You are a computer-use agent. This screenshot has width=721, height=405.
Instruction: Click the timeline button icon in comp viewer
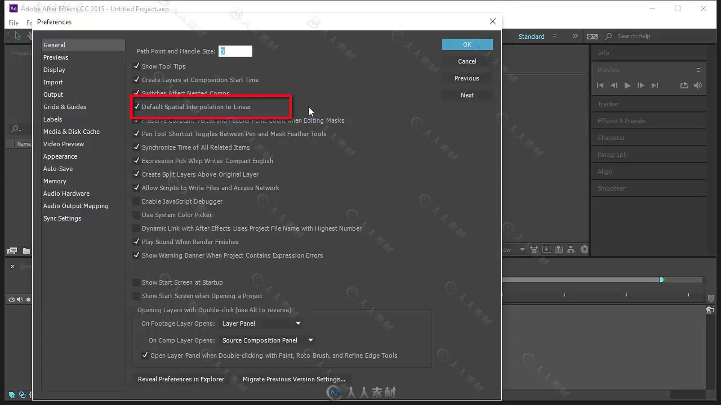click(559, 250)
